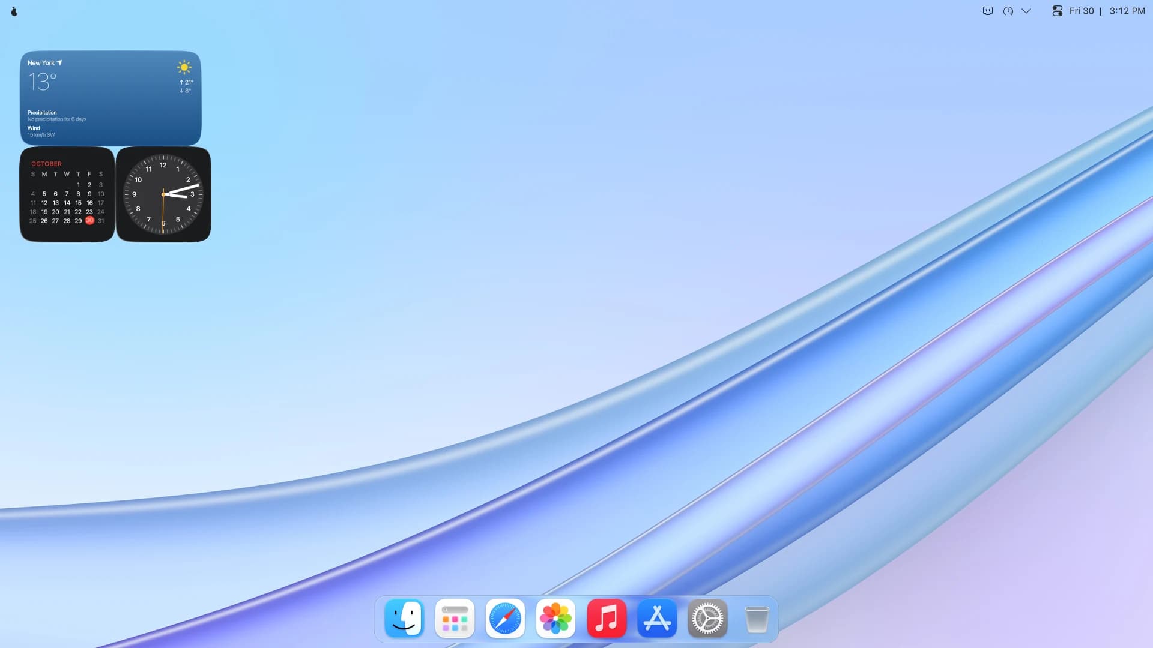Click the Wind label in the weather widget
The image size is (1153, 648).
pyautogui.click(x=34, y=128)
